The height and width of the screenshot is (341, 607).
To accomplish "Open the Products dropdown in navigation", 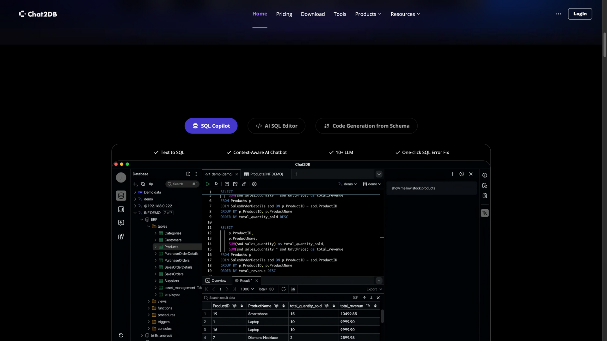I will click(x=368, y=14).
